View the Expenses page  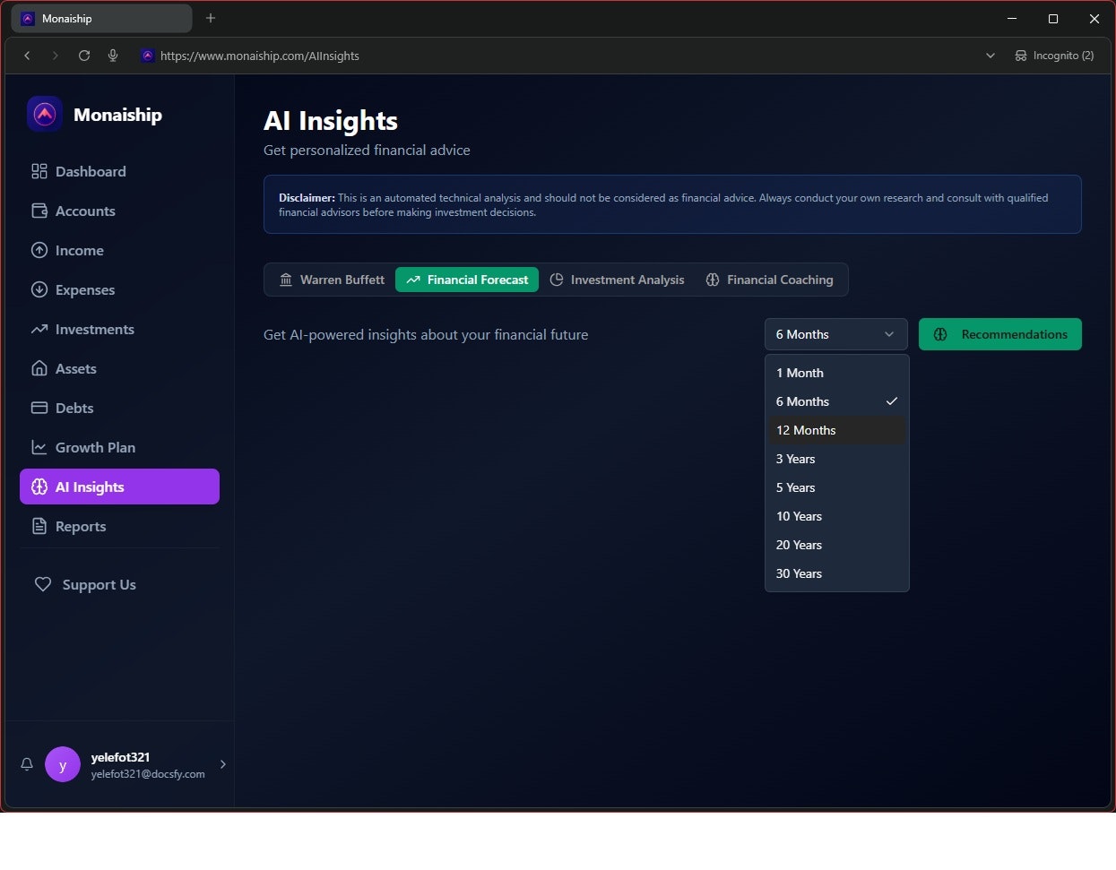click(85, 289)
